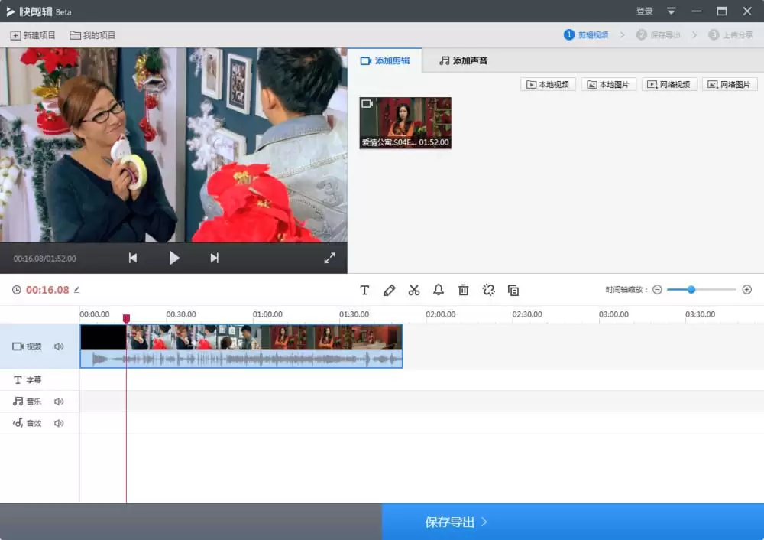Go to step 3 上传分享
This screenshot has width=764, height=540.
pos(731,34)
